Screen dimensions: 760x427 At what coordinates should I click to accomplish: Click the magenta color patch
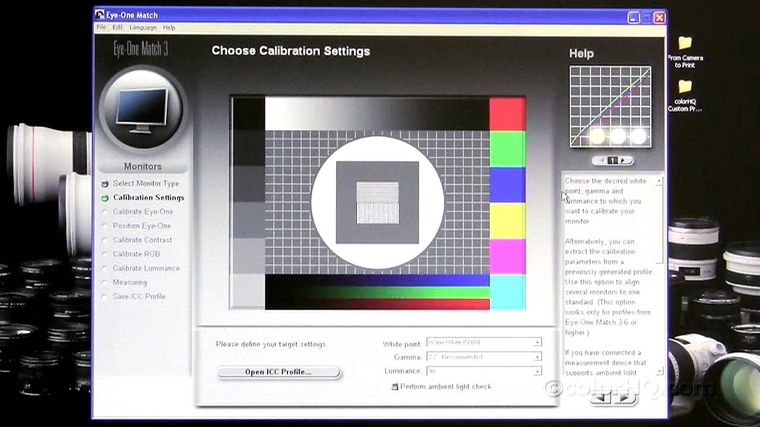point(507,256)
